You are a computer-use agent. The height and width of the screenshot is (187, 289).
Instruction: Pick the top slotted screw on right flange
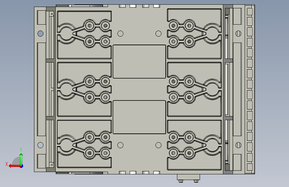[x=238, y=34]
